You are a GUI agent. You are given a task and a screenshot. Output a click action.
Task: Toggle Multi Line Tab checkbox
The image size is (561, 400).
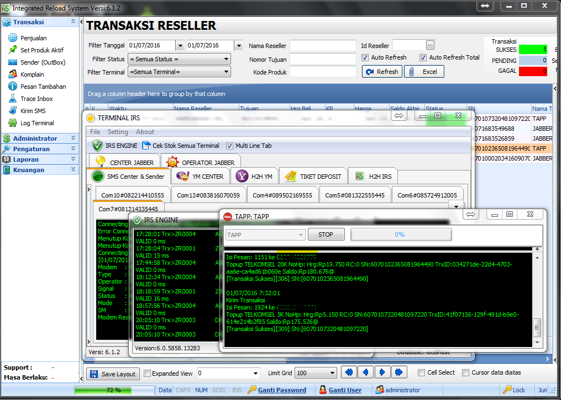point(229,146)
